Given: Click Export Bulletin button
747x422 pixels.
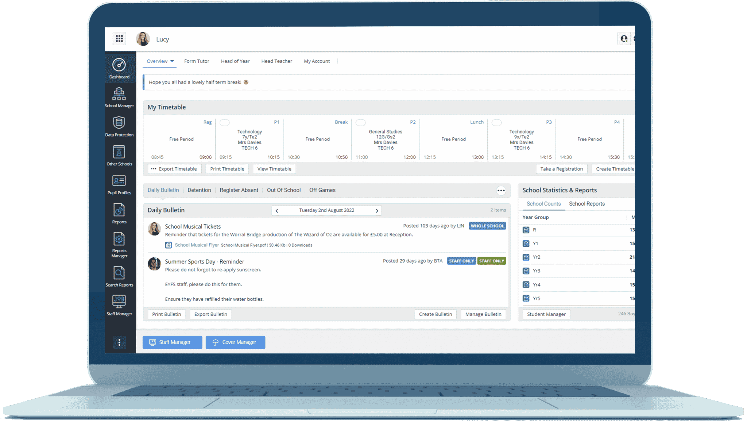Looking at the screenshot, I should 210,314.
